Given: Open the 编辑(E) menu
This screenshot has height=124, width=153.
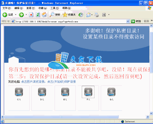Looking at the screenshot, I should (19, 8).
